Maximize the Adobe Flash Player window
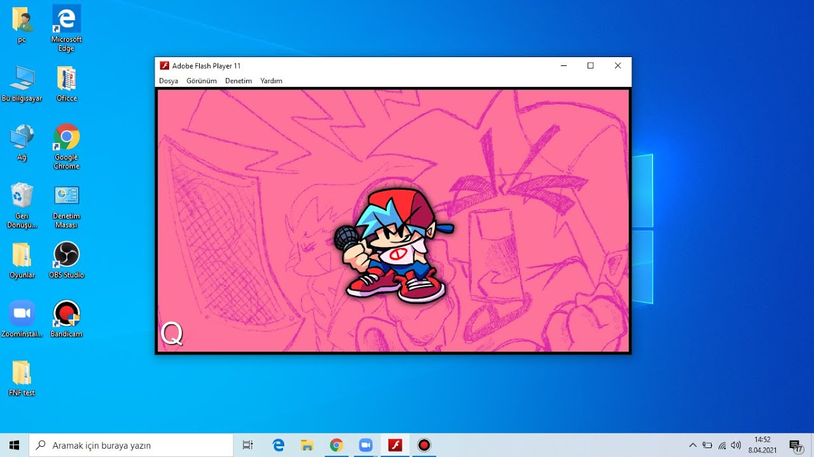Screen dimensions: 814x457 (x=590, y=65)
